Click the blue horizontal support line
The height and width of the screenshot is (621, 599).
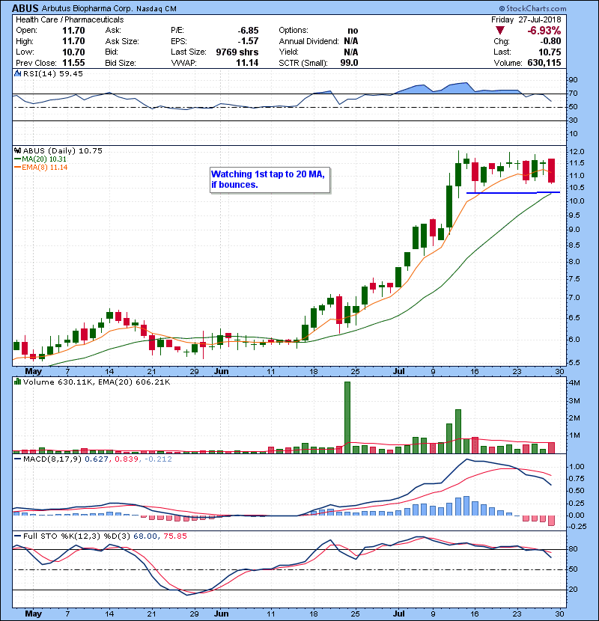[x=514, y=192]
